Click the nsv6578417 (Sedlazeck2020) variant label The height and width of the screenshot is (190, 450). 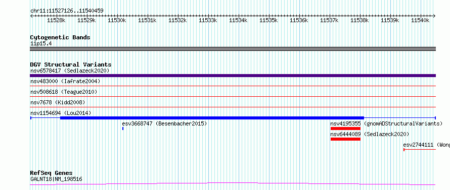point(70,71)
